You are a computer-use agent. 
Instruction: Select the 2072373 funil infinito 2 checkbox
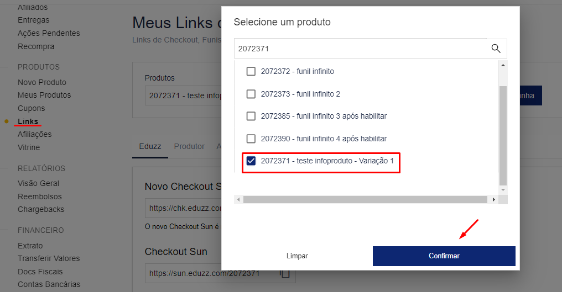pos(251,94)
